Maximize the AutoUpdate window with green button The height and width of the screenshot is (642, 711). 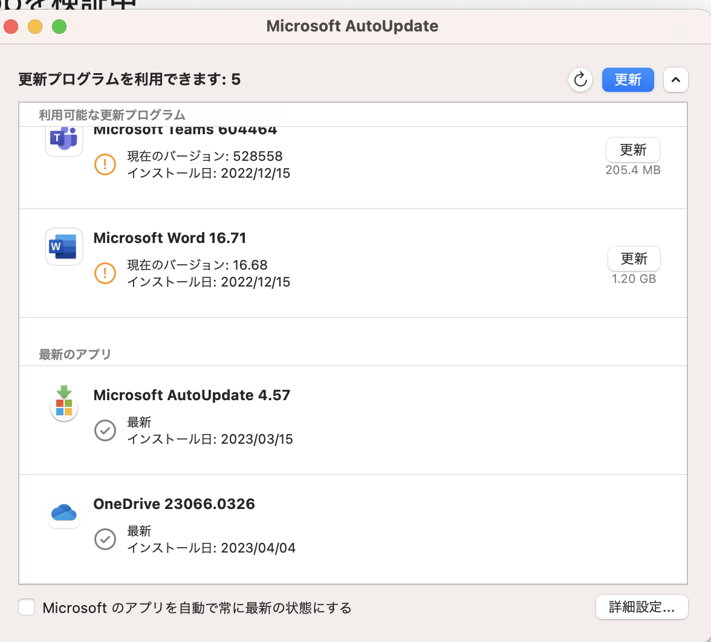[59, 27]
